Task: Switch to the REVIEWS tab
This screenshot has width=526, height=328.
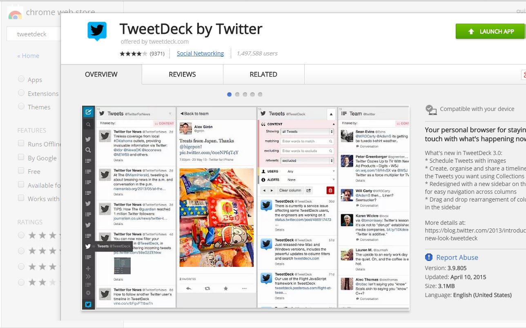Action: pyautogui.click(x=182, y=74)
